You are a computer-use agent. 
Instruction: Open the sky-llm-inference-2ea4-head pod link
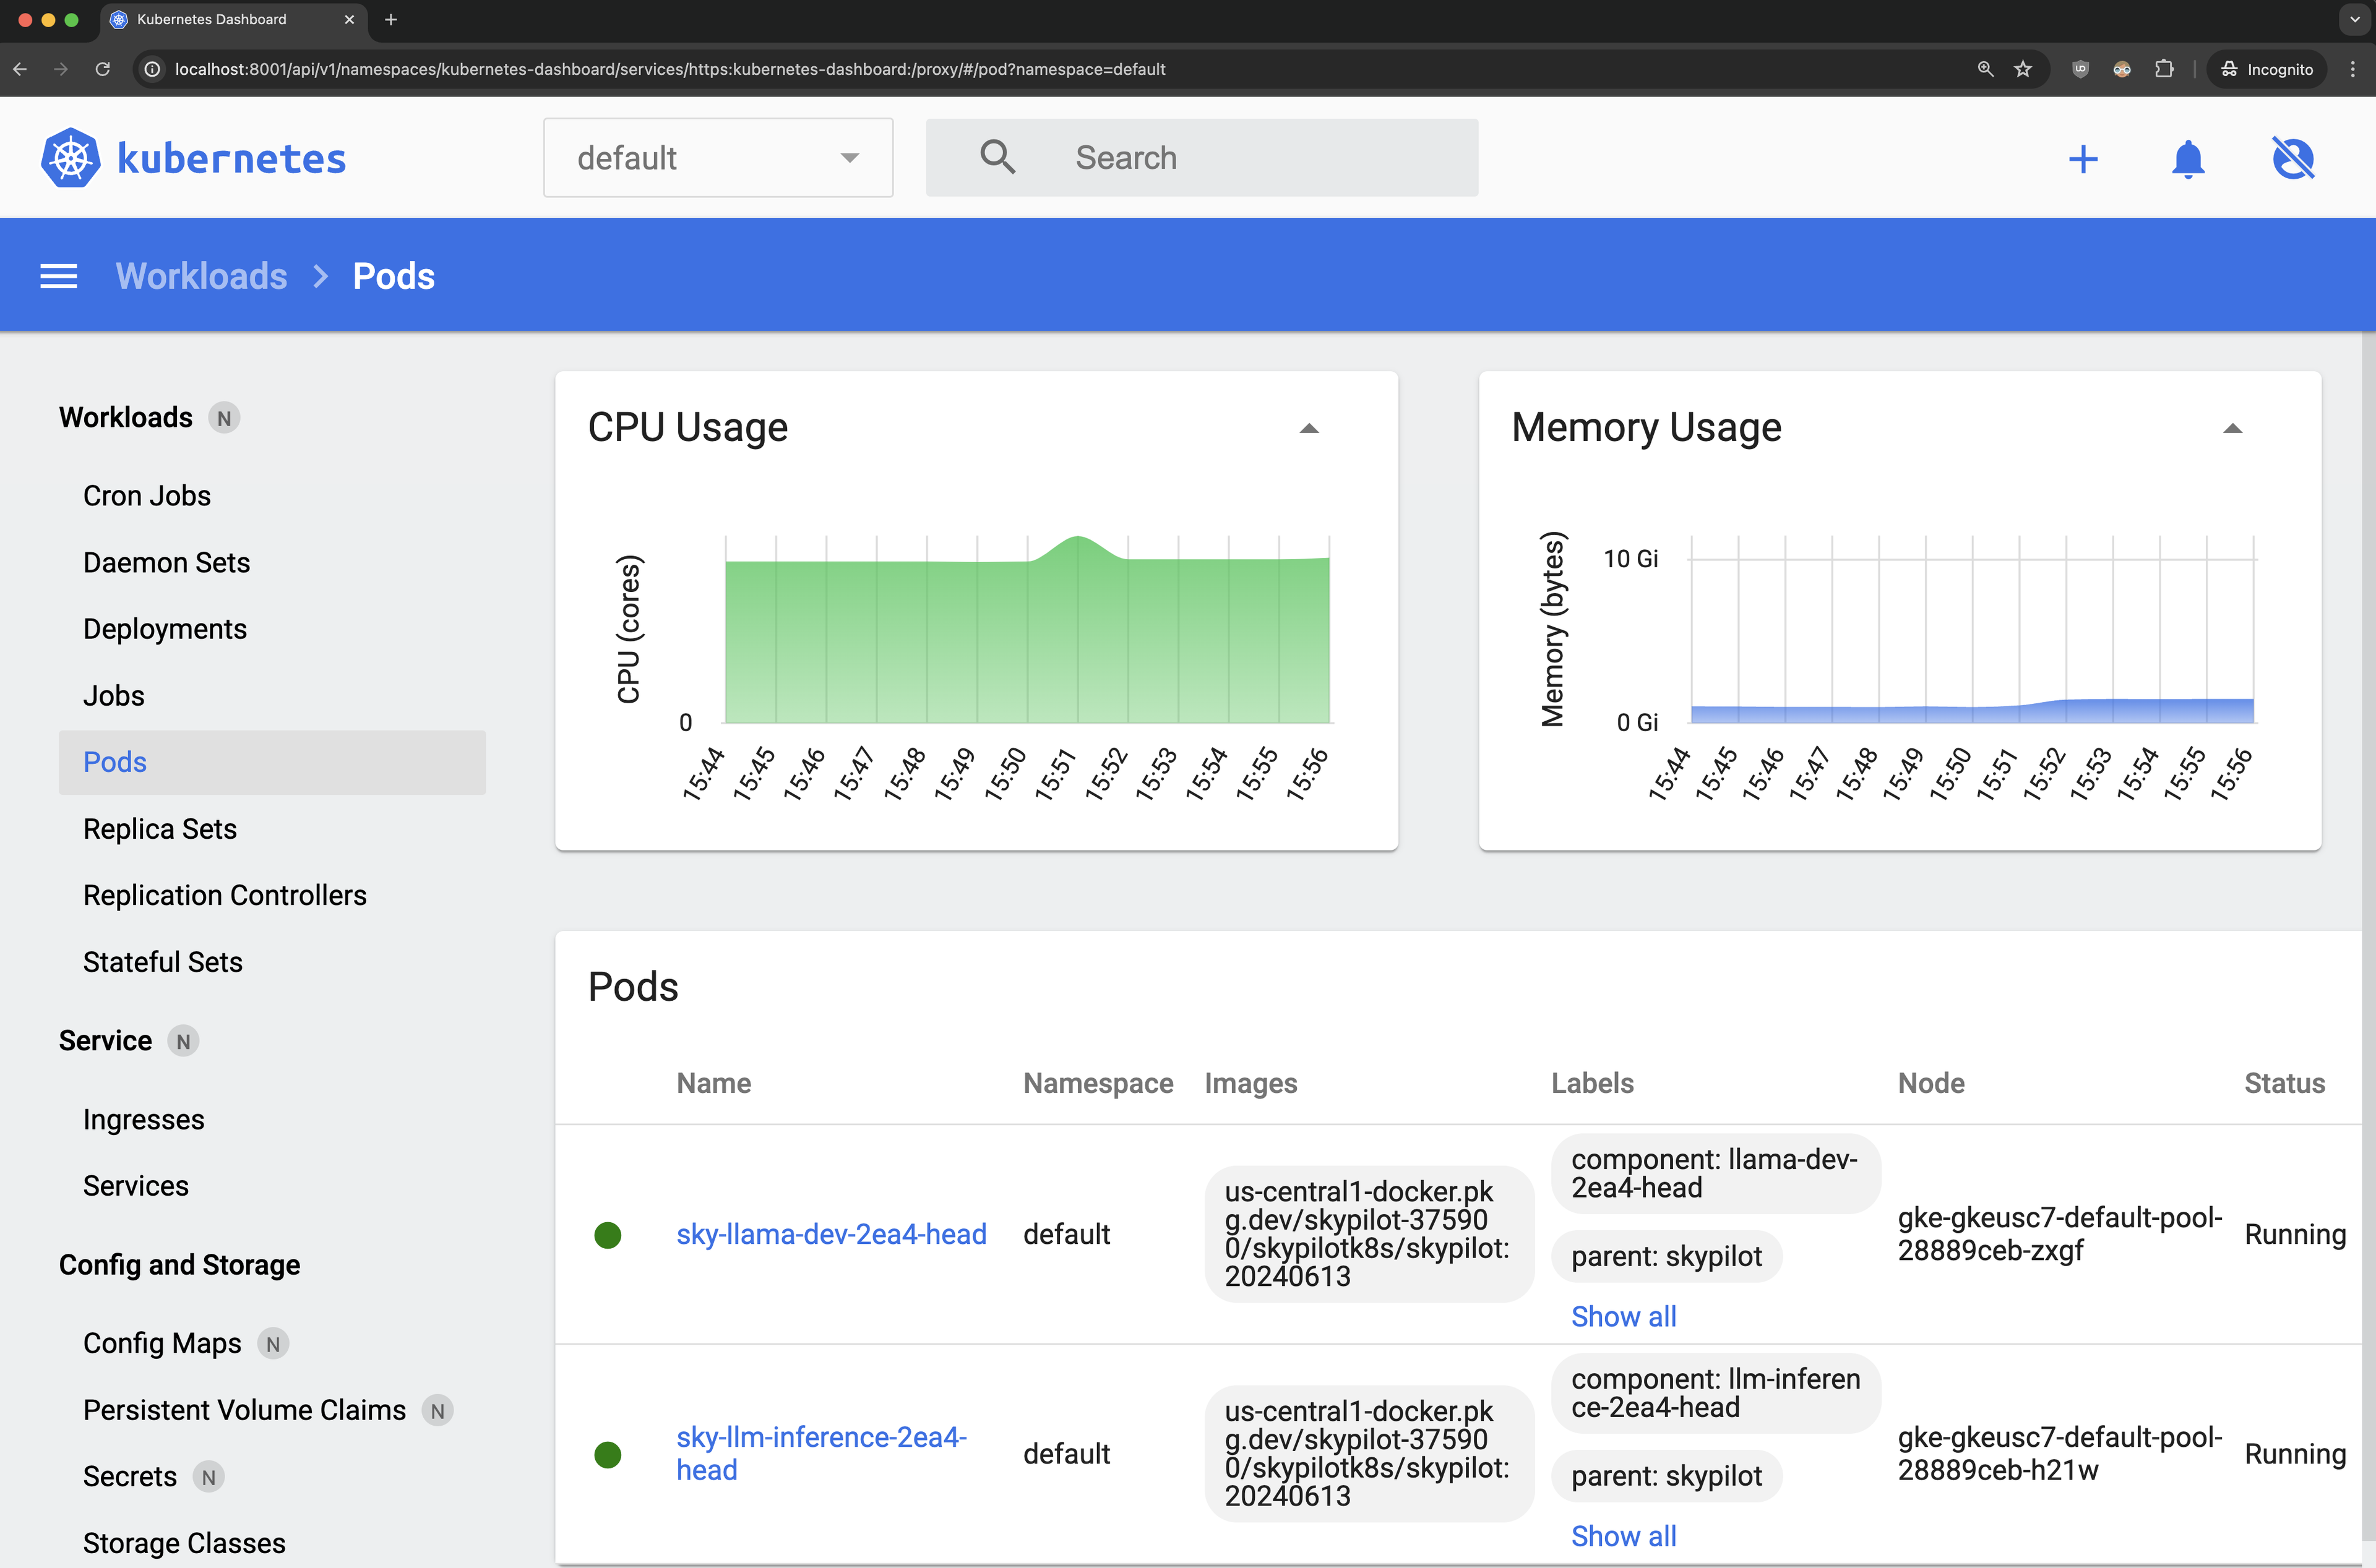point(821,1454)
